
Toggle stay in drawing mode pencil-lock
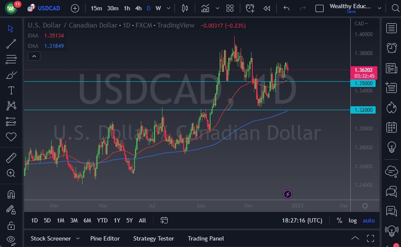pyautogui.click(x=11, y=210)
